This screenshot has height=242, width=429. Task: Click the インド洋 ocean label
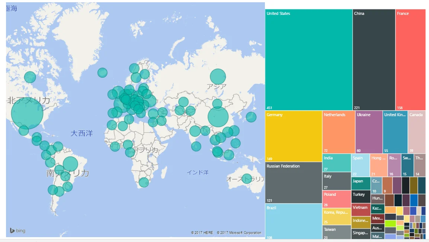pos(198,172)
